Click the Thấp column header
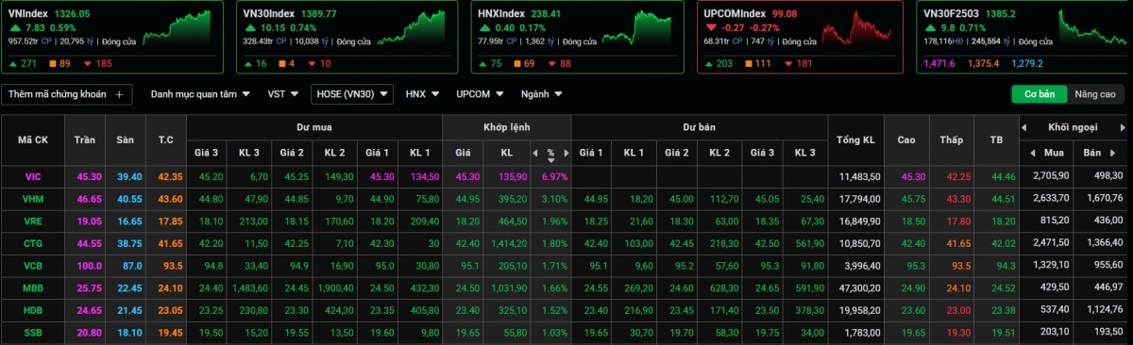The height and width of the screenshot is (345, 1133). [952, 140]
